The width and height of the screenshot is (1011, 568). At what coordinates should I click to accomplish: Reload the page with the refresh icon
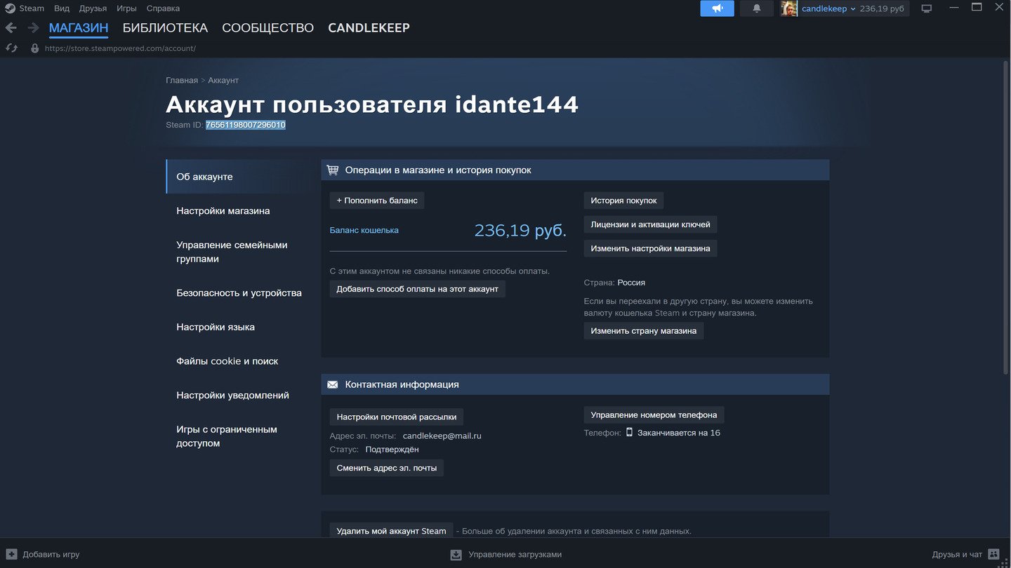[11, 48]
